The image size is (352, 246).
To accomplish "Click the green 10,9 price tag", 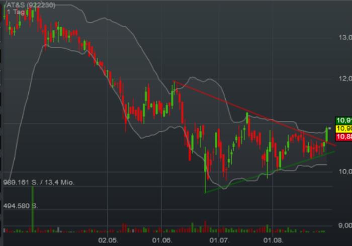I will pos(343,120).
